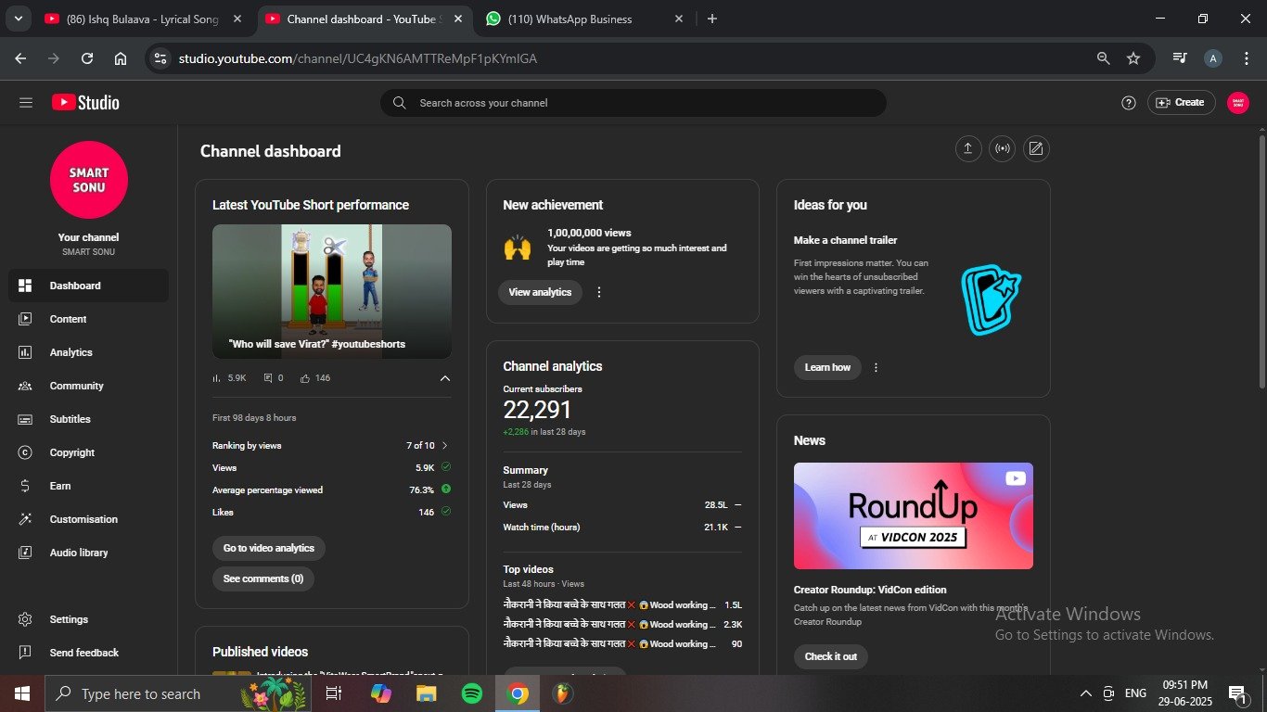Open the site information icon in address bar
Screen dimensions: 1267x712
[x=160, y=58]
